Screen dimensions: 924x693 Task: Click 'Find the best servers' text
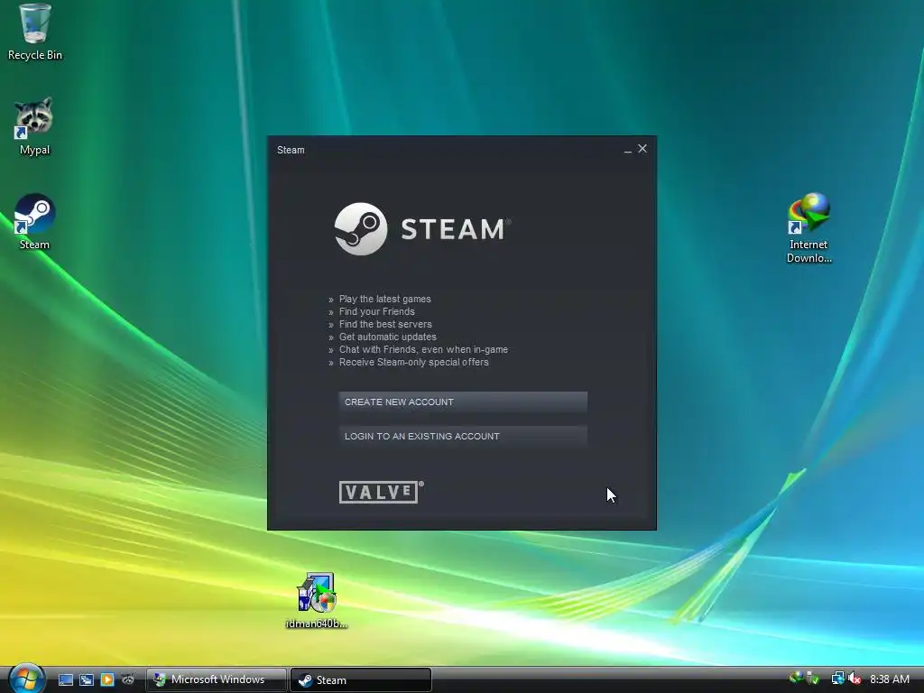click(385, 324)
